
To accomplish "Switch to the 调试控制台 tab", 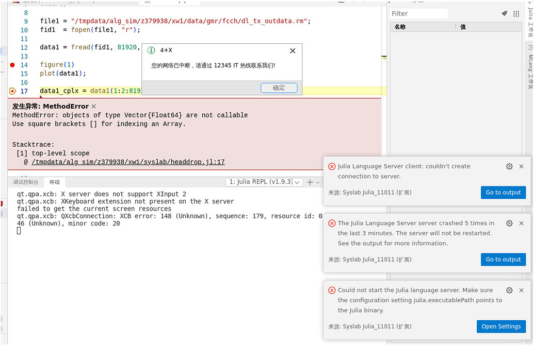I will click(x=26, y=182).
